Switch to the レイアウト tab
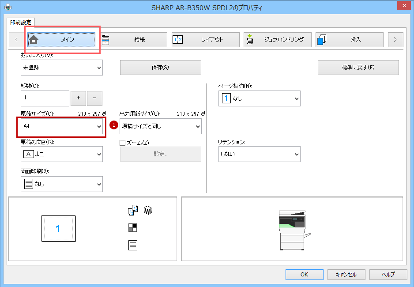The width and height of the screenshot is (414, 287). [205, 40]
